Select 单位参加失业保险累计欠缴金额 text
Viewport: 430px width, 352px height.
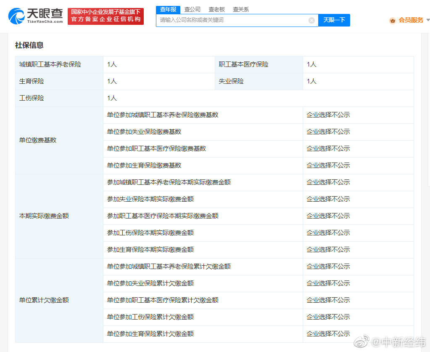tap(150, 283)
